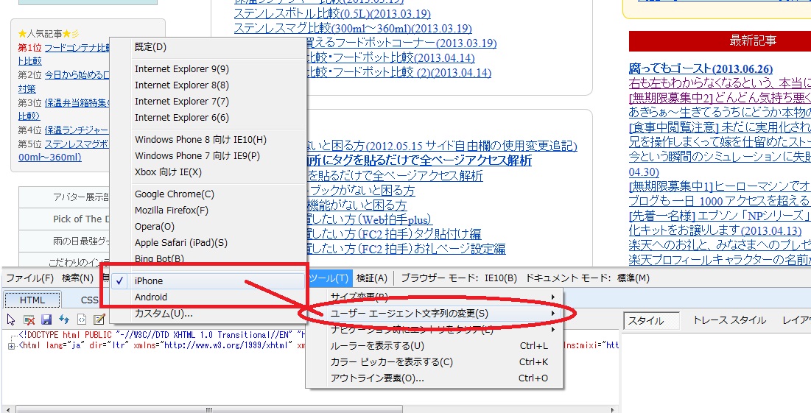The height and width of the screenshot is (413, 811).
Task: Open ドキュメント モード: 標準 menu
Action: (x=587, y=278)
